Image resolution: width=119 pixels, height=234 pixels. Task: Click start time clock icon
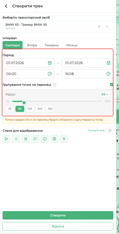point(50,74)
